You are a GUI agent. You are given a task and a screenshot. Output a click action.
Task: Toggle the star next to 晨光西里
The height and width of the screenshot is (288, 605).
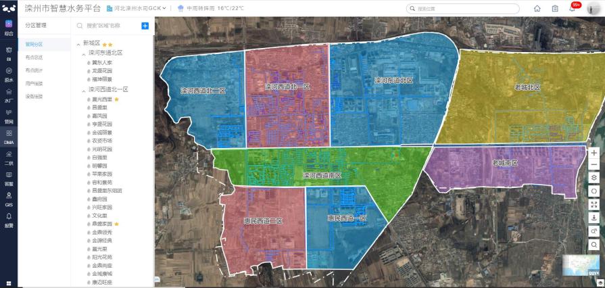click(116, 99)
